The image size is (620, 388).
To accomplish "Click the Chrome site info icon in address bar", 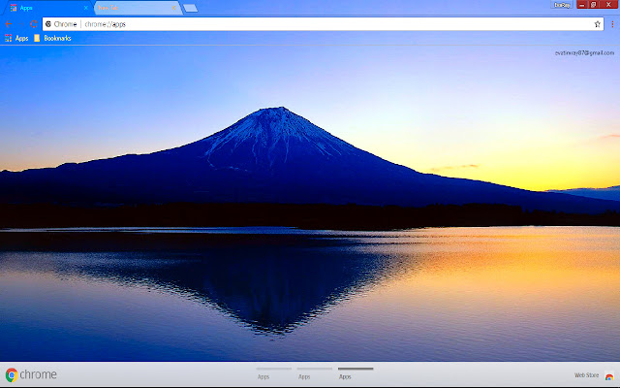I will pyautogui.click(x=48, y=24).
